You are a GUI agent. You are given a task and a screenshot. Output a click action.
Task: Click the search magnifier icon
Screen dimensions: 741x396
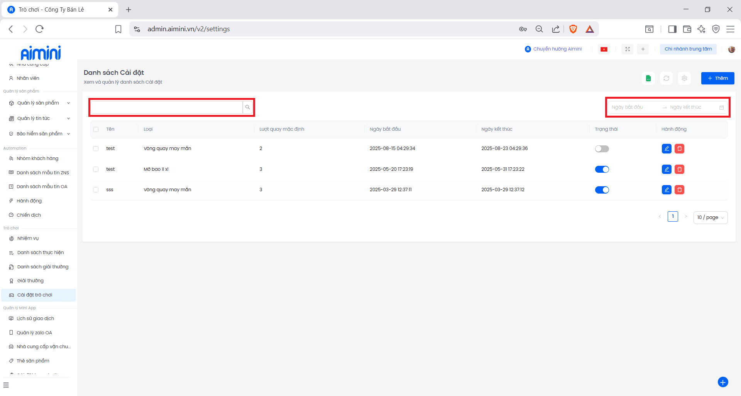[x=248, y=107]
